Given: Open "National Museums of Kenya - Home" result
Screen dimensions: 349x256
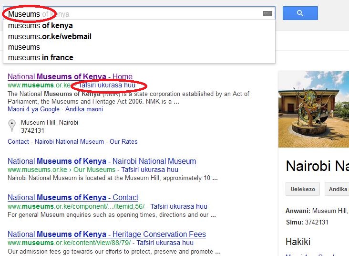Looking at the screenshot, I should point(70,76).
